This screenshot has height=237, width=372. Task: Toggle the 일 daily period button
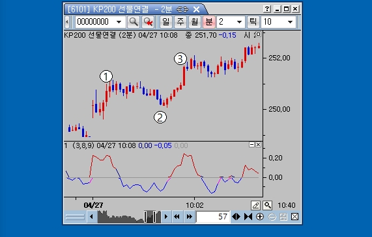pyautogui.click(x=166, y=22)
